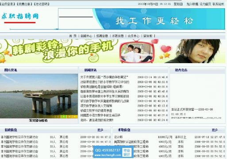Go to 首页 in the navigation bar
Viewport: 227px width, 159px height.
[73, 36]
